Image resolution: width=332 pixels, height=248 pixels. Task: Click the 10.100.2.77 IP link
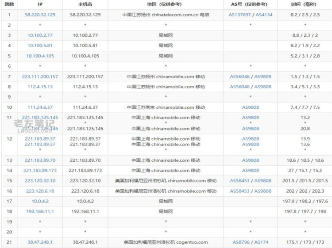tap(40, 35)
